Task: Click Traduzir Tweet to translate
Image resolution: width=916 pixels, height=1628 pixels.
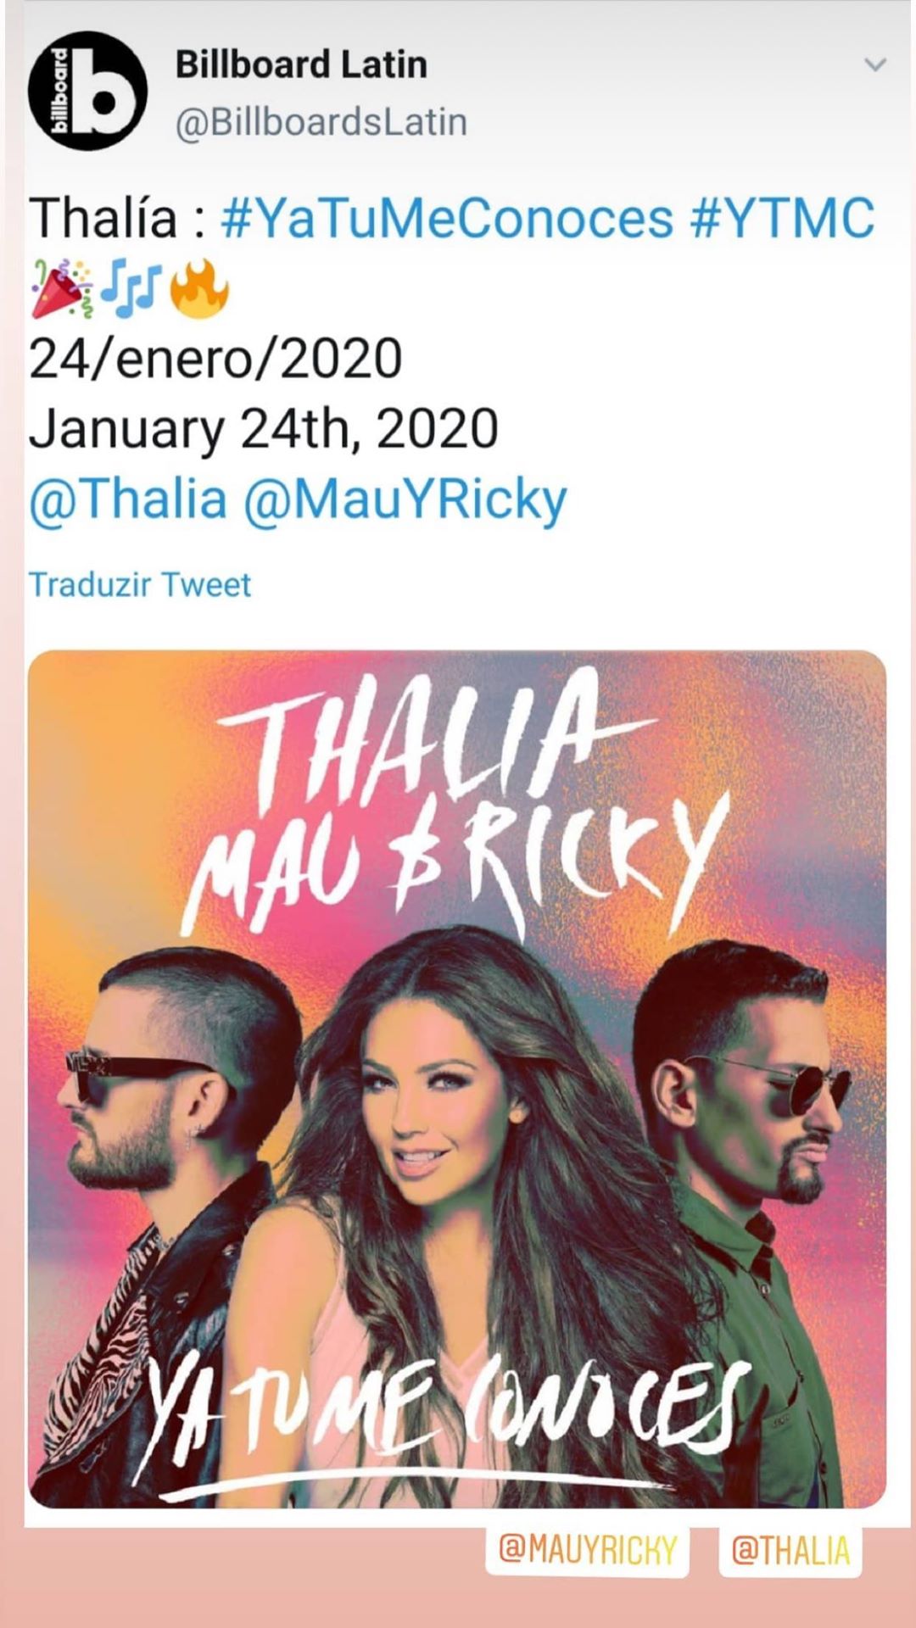Action: tap(140, 584)
